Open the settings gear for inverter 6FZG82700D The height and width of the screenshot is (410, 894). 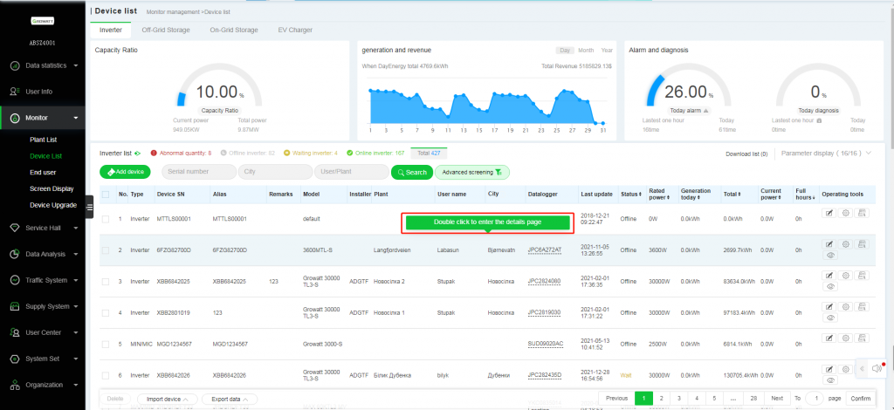(846, 243)
